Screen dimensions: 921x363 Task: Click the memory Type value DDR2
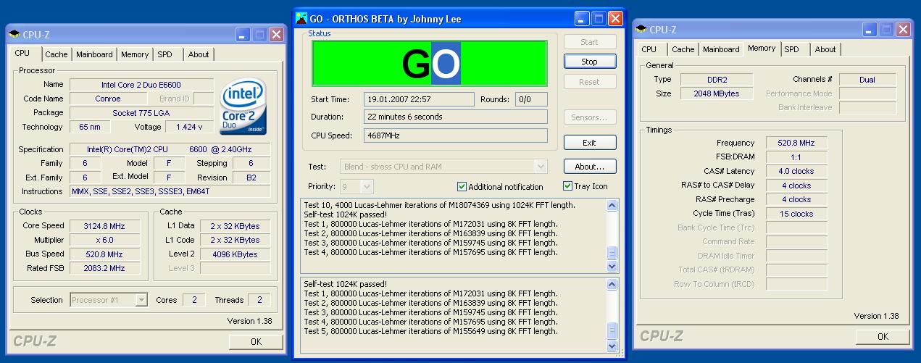point(716,80)
